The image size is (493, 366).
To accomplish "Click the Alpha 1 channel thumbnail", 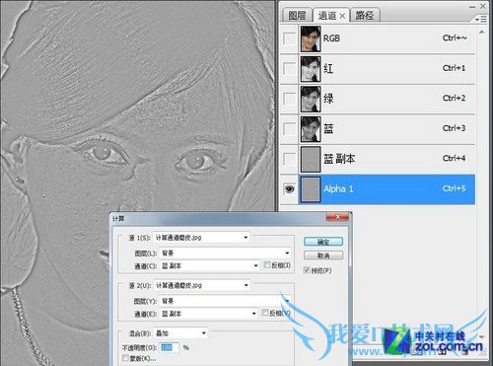I will (311, 189).
